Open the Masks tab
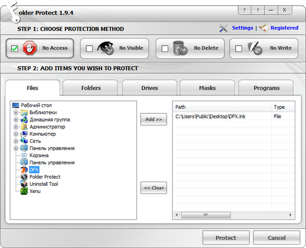306x248 pixels. [207, 88]
